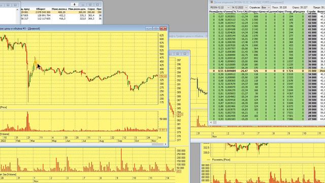Select strike 40 000 in the options board
Screen dimensions: 325x183
(x=312, y=39)
